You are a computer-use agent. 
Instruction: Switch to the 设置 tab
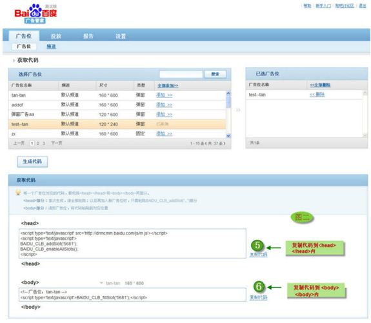121,36
